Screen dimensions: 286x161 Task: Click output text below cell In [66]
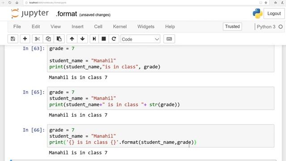click(x=78, y=153)
